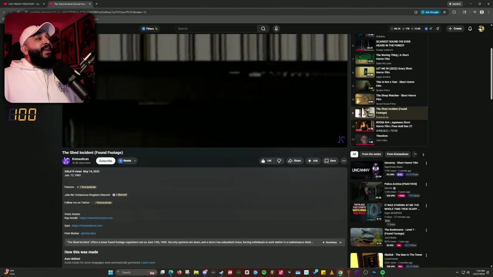
Task: Open Uncanny - Short Horror Film thumbnail
Action: point(366,170)
